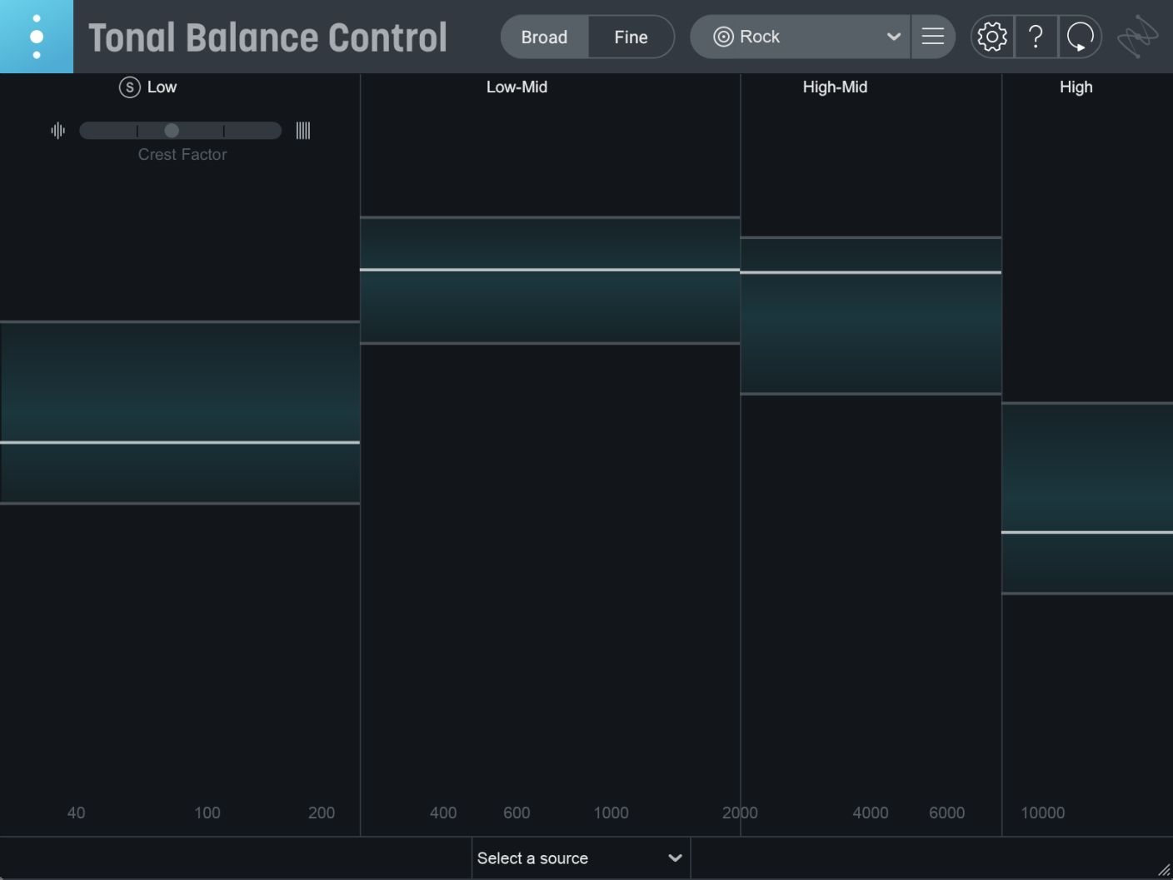Click the iZotope signature logo on the right
This screenshot has height=880, width=1173.
[x=1139, y=36]
